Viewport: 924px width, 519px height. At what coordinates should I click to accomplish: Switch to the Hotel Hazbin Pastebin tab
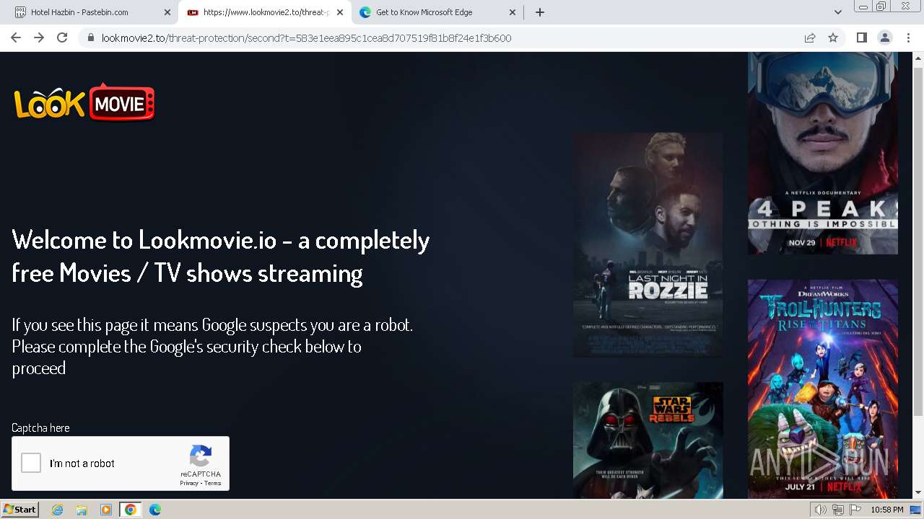coord(92,12)
